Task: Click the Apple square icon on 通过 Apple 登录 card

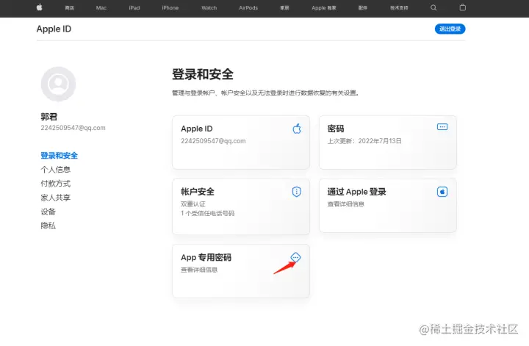Action: pyautogui.click(x=442, y=192)
